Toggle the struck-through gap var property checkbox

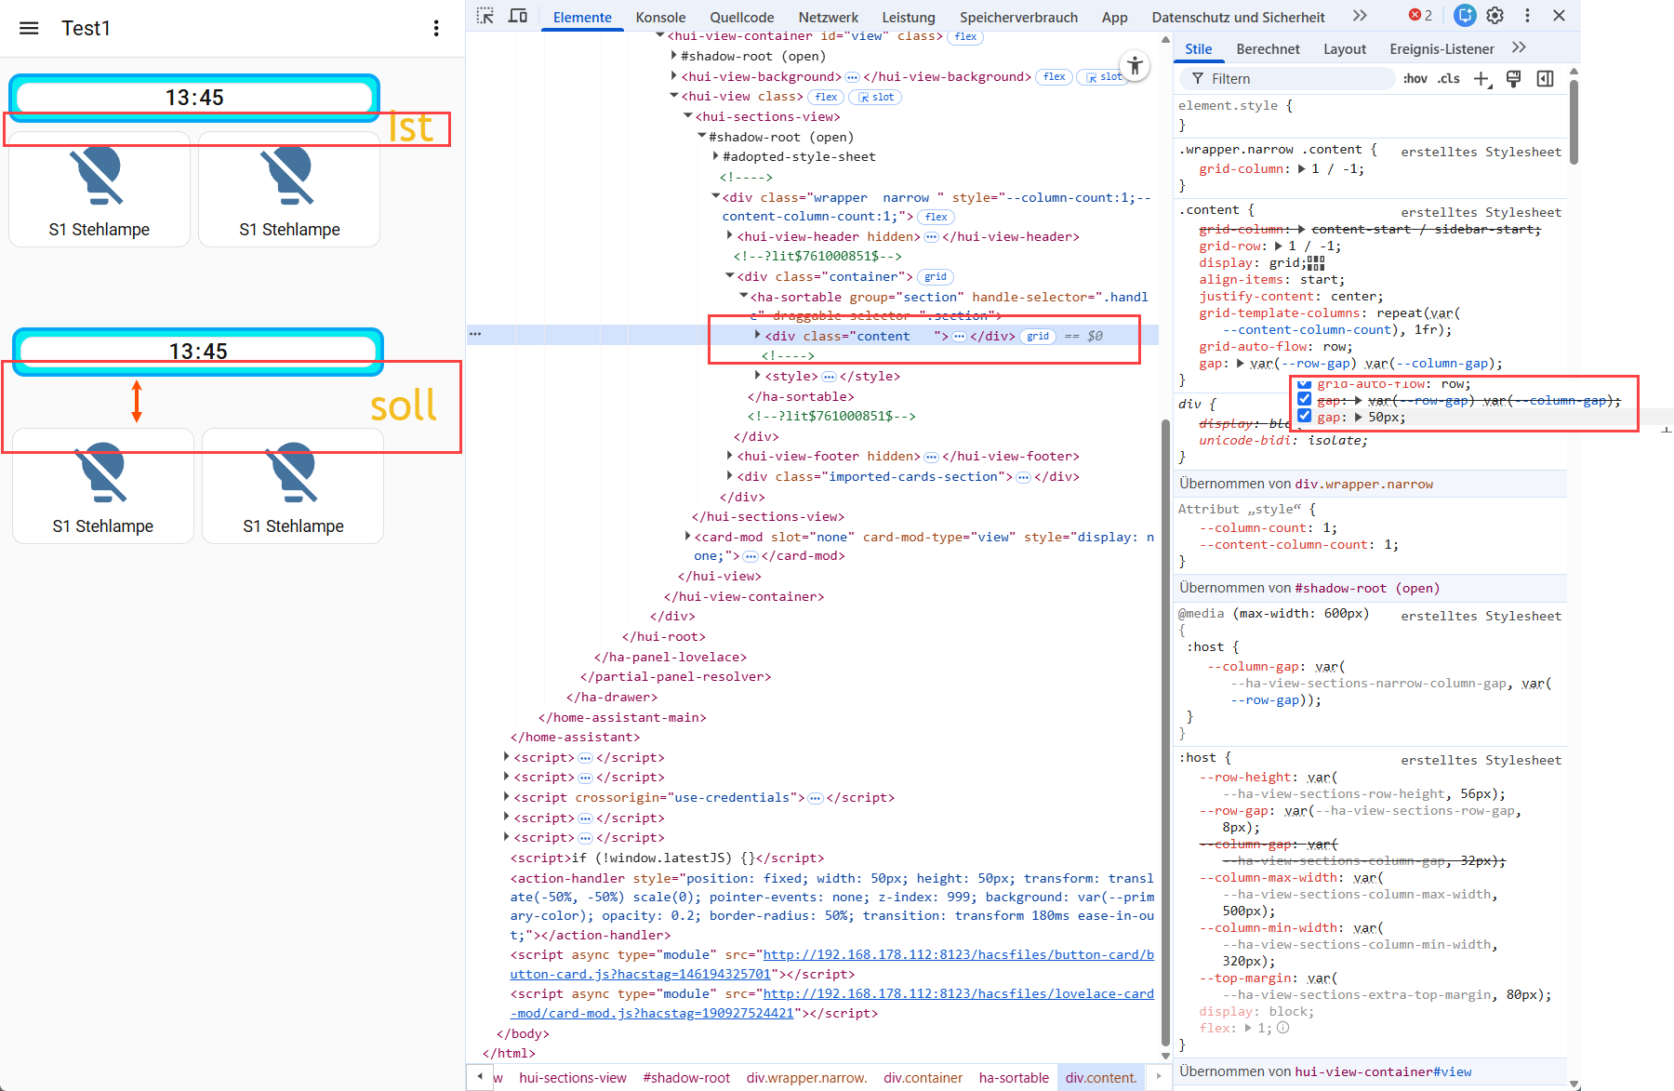click(1304, 400)
